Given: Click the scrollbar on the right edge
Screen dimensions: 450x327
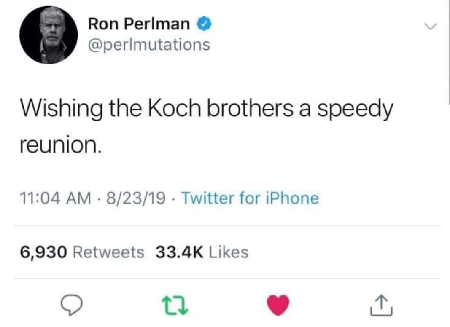Looking at the screenshot, I should (x=448, y=51).
